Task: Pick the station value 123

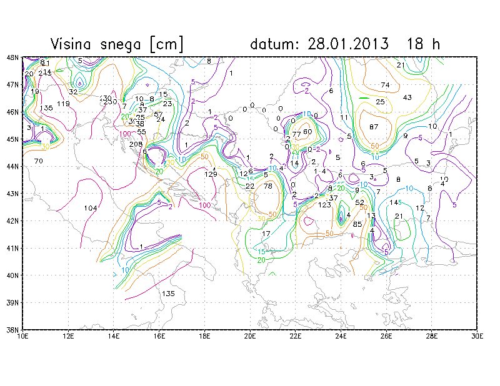Action: point(324,205)
